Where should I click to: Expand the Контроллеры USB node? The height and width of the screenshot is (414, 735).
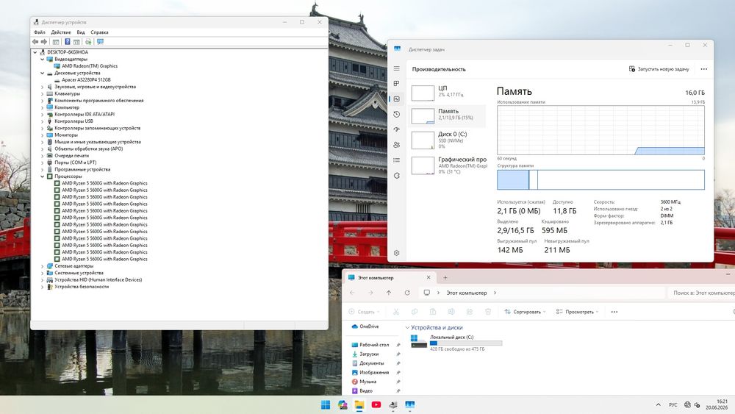click(42, 121)
